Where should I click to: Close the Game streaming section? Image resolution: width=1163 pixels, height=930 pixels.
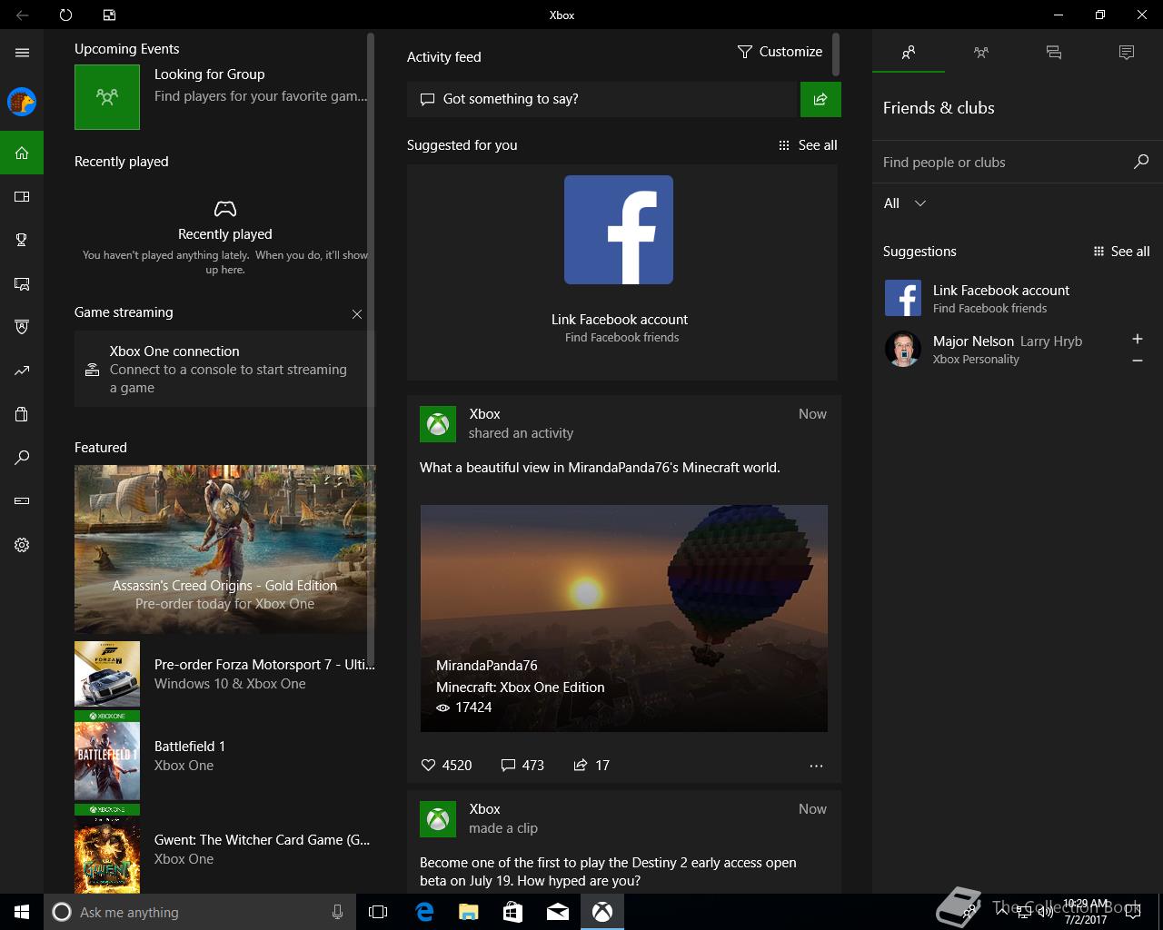357,314
